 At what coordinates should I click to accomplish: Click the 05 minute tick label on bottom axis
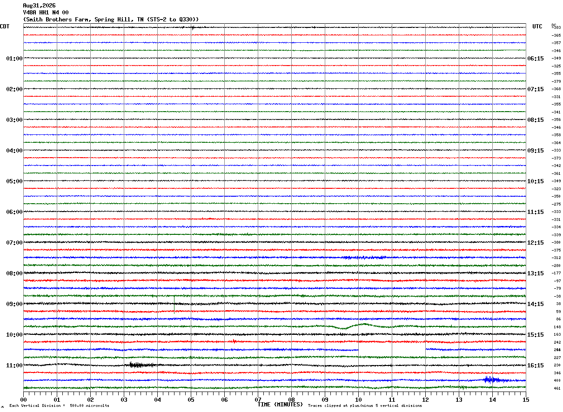click(191, 399)
